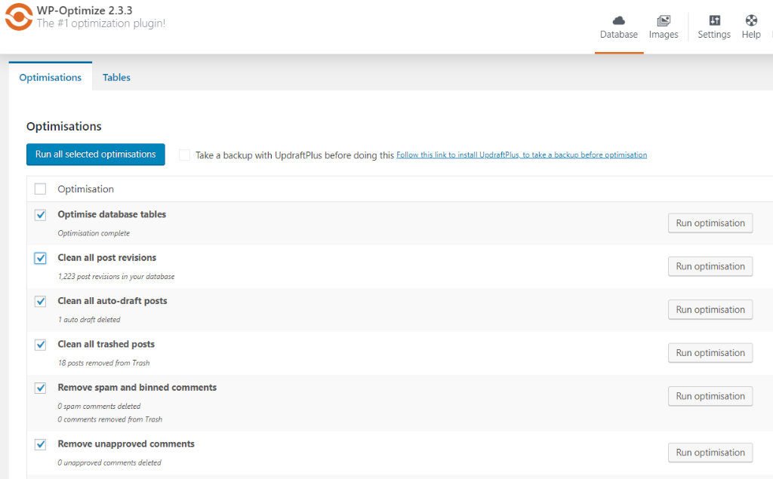Click the '1 auto draft deleted' status text
773x479 pixels.
click(x=89, y=319)
